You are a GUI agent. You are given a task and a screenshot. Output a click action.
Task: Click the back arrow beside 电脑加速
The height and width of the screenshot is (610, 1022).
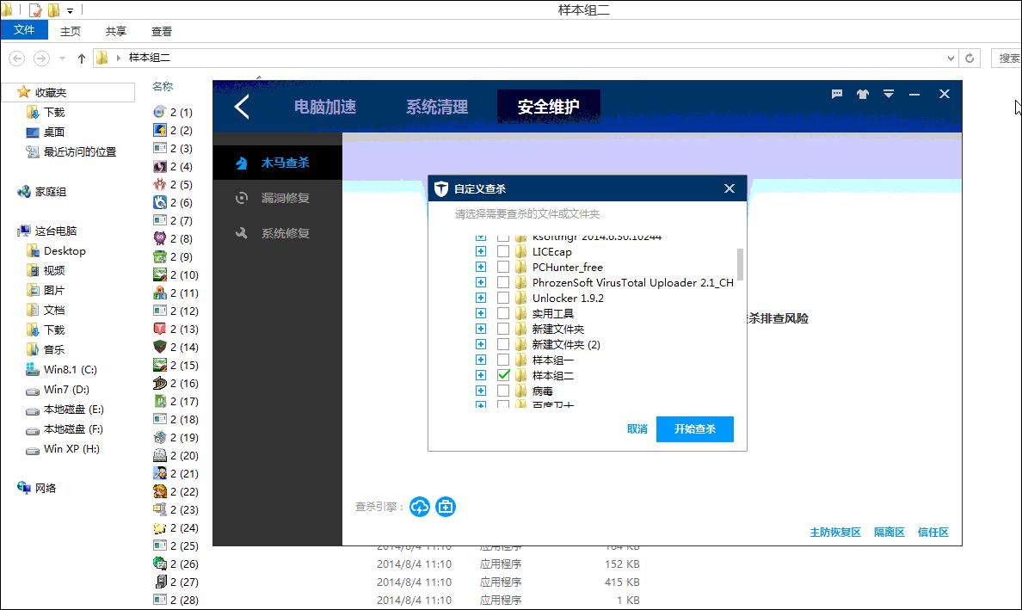tap(242, 107)
